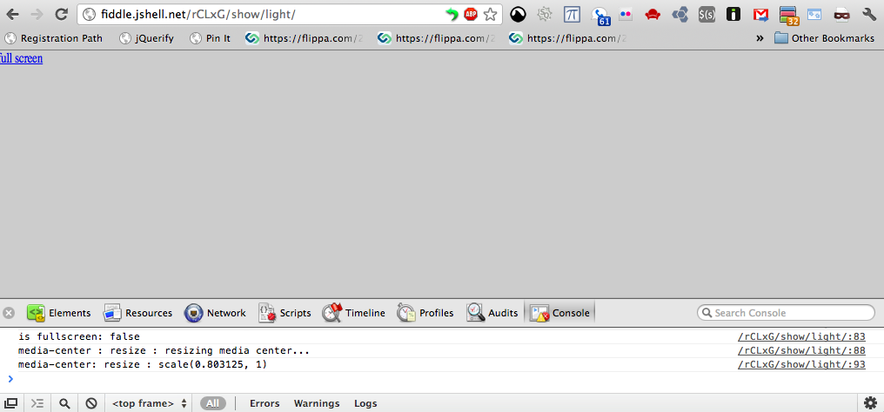Open the <top frame> context dropdown

[x=150, y=403]
